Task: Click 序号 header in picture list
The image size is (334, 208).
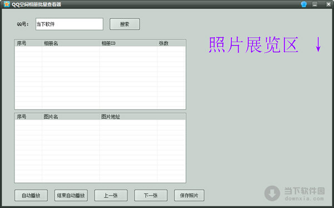Action: pyautogui.click(x=28, y=116)
